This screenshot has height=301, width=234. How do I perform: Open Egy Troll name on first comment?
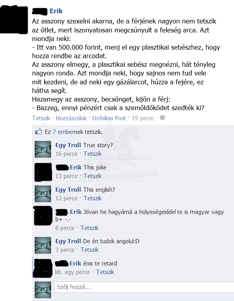coord(68,145)
